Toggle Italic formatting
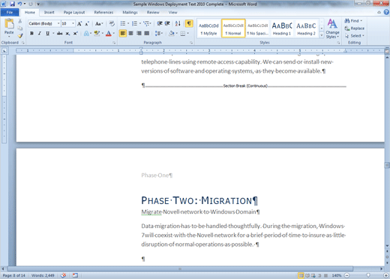The height and width of the screenshot is (279, 390). (x=40, y=33)
